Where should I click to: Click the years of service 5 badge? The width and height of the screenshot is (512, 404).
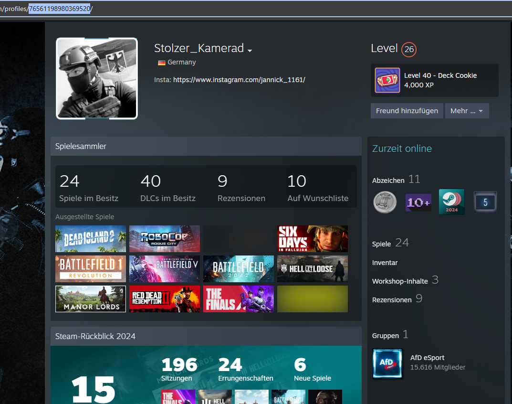click(x=485, y=202)
